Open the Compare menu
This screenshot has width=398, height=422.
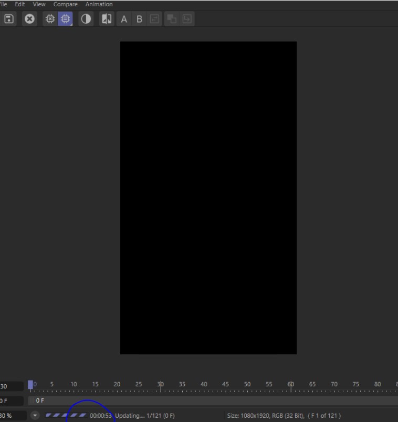click(x=66, y=4)
